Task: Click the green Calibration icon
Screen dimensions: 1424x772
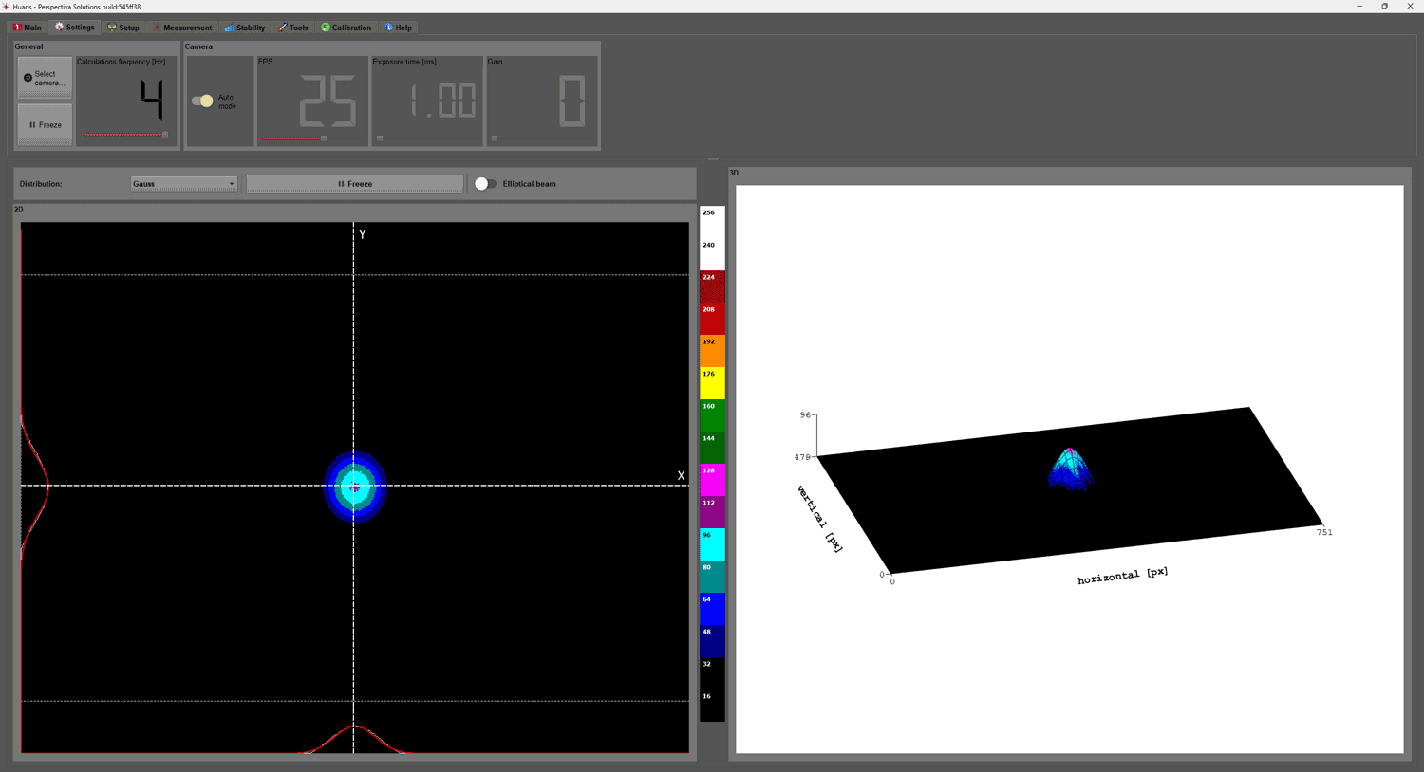Action: 326,28
